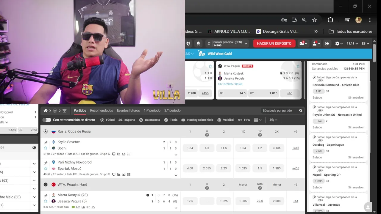Open +416 markets for Krylia Sovetov match
Screen dimensions: 381x214
pyautogui.click(x=296, y=148)
